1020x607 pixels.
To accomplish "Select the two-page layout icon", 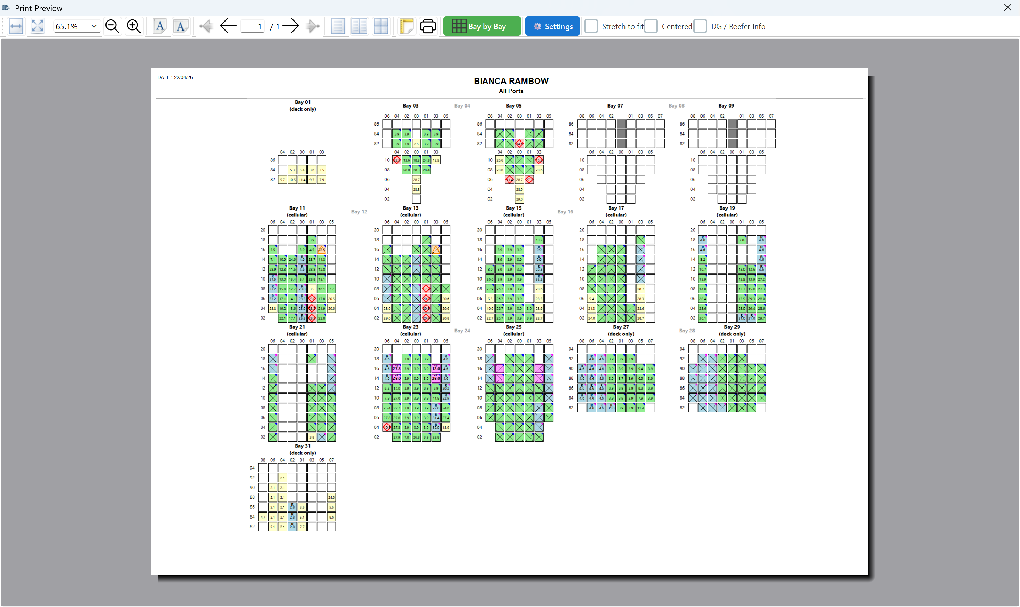I will [x=359, y=27].
